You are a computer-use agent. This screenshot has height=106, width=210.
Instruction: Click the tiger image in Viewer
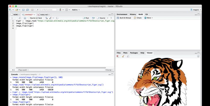pyautogui.click(x=158, y=82)
